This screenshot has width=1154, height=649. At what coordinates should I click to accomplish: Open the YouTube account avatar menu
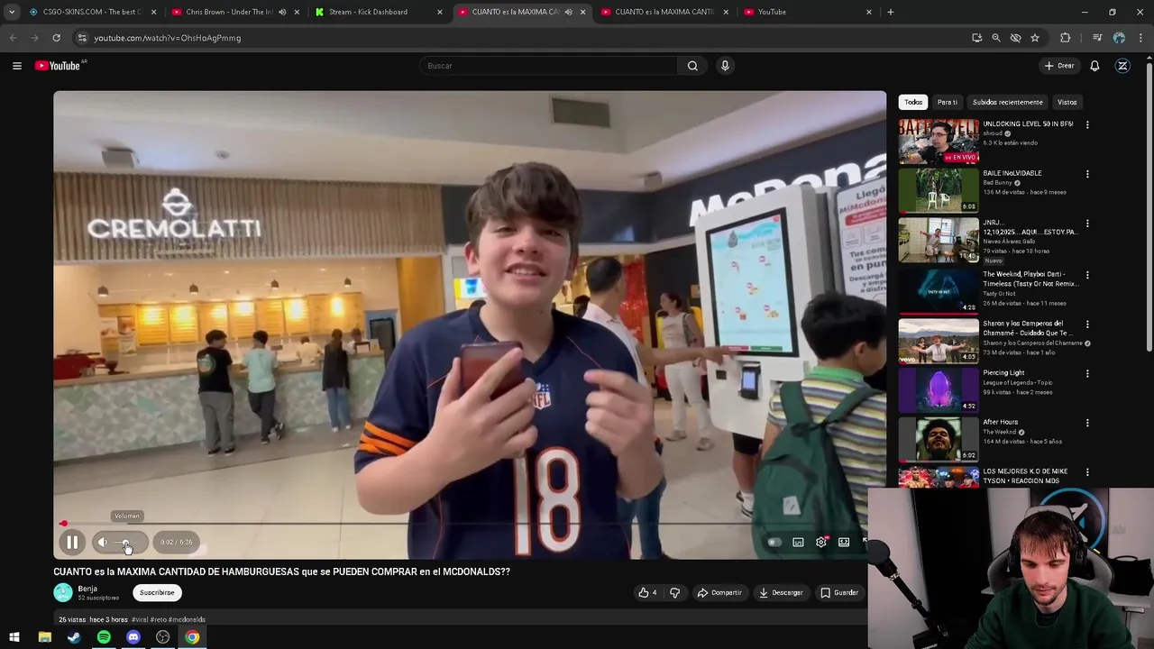coord(1122,66)
